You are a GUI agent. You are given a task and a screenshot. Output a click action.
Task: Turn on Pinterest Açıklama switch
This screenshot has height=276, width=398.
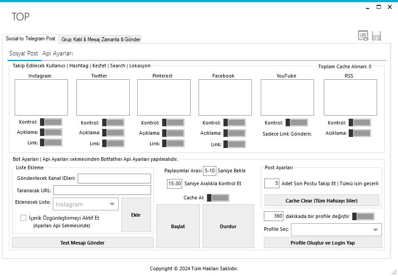click(x=173, y=133)
